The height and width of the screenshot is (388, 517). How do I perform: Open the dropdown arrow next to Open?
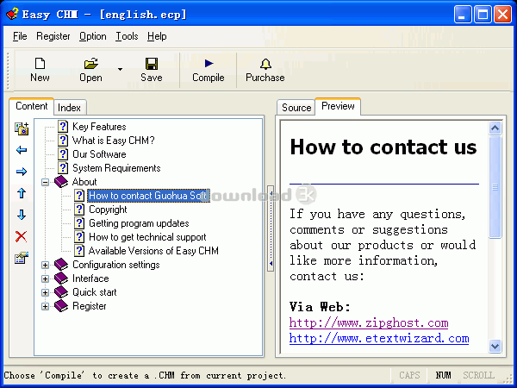click(x=120, y=69)
